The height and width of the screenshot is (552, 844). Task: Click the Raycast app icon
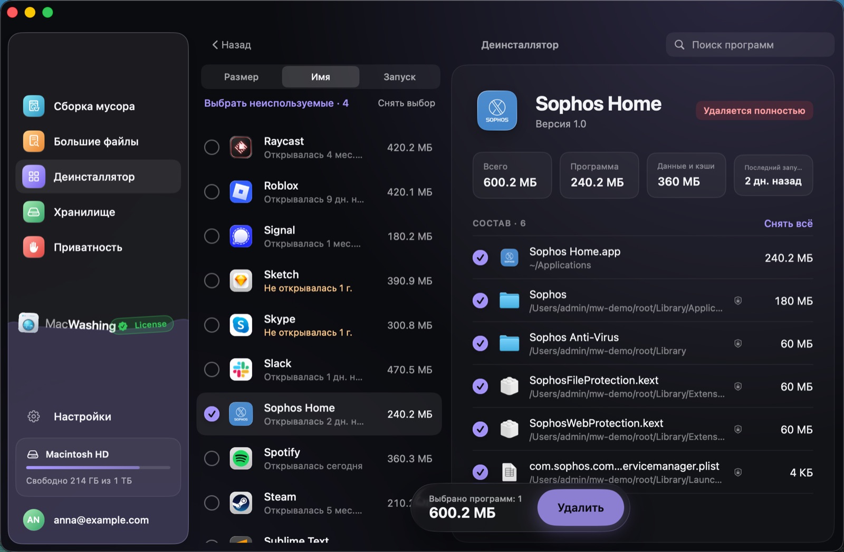click(241, 148)
